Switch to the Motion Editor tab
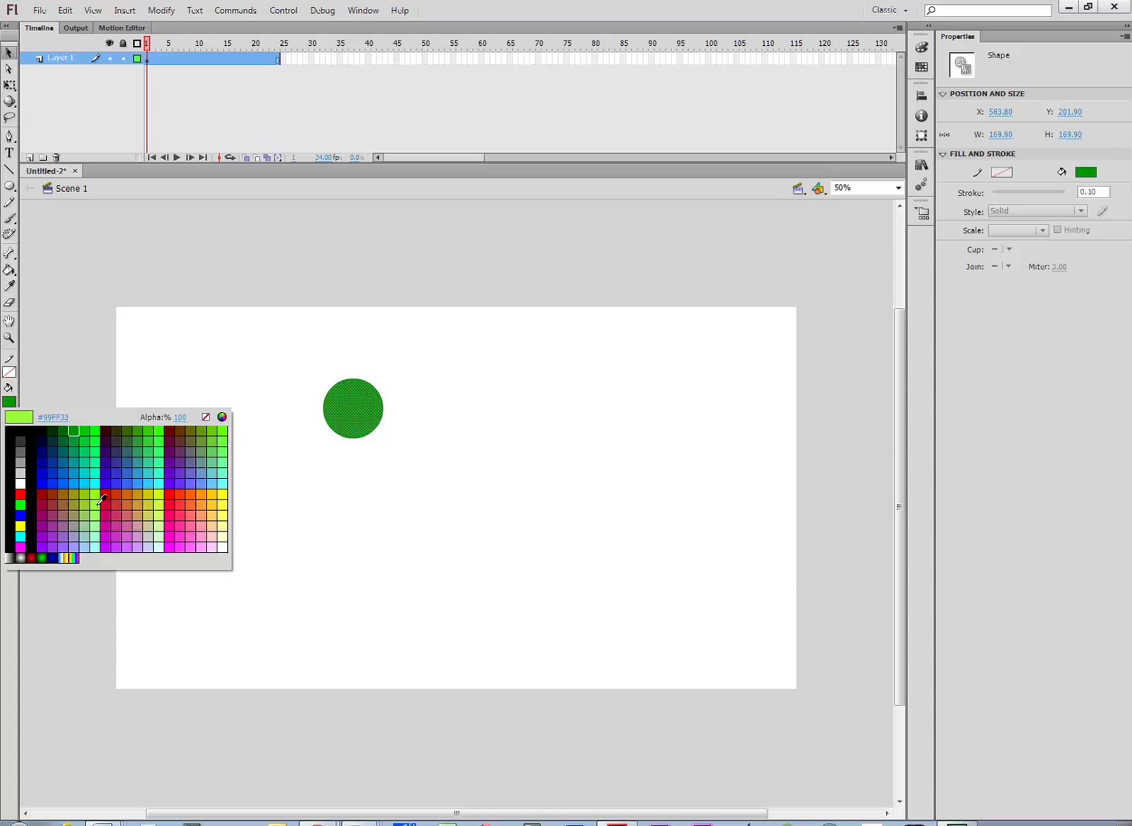1132x826 pixels. [x=122, y=28]
